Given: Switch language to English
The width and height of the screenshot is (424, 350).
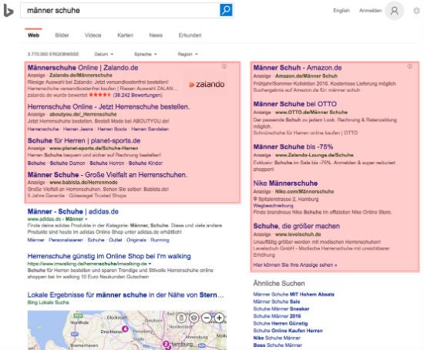Looking at the screenshot, I should (x=342, y=11).
